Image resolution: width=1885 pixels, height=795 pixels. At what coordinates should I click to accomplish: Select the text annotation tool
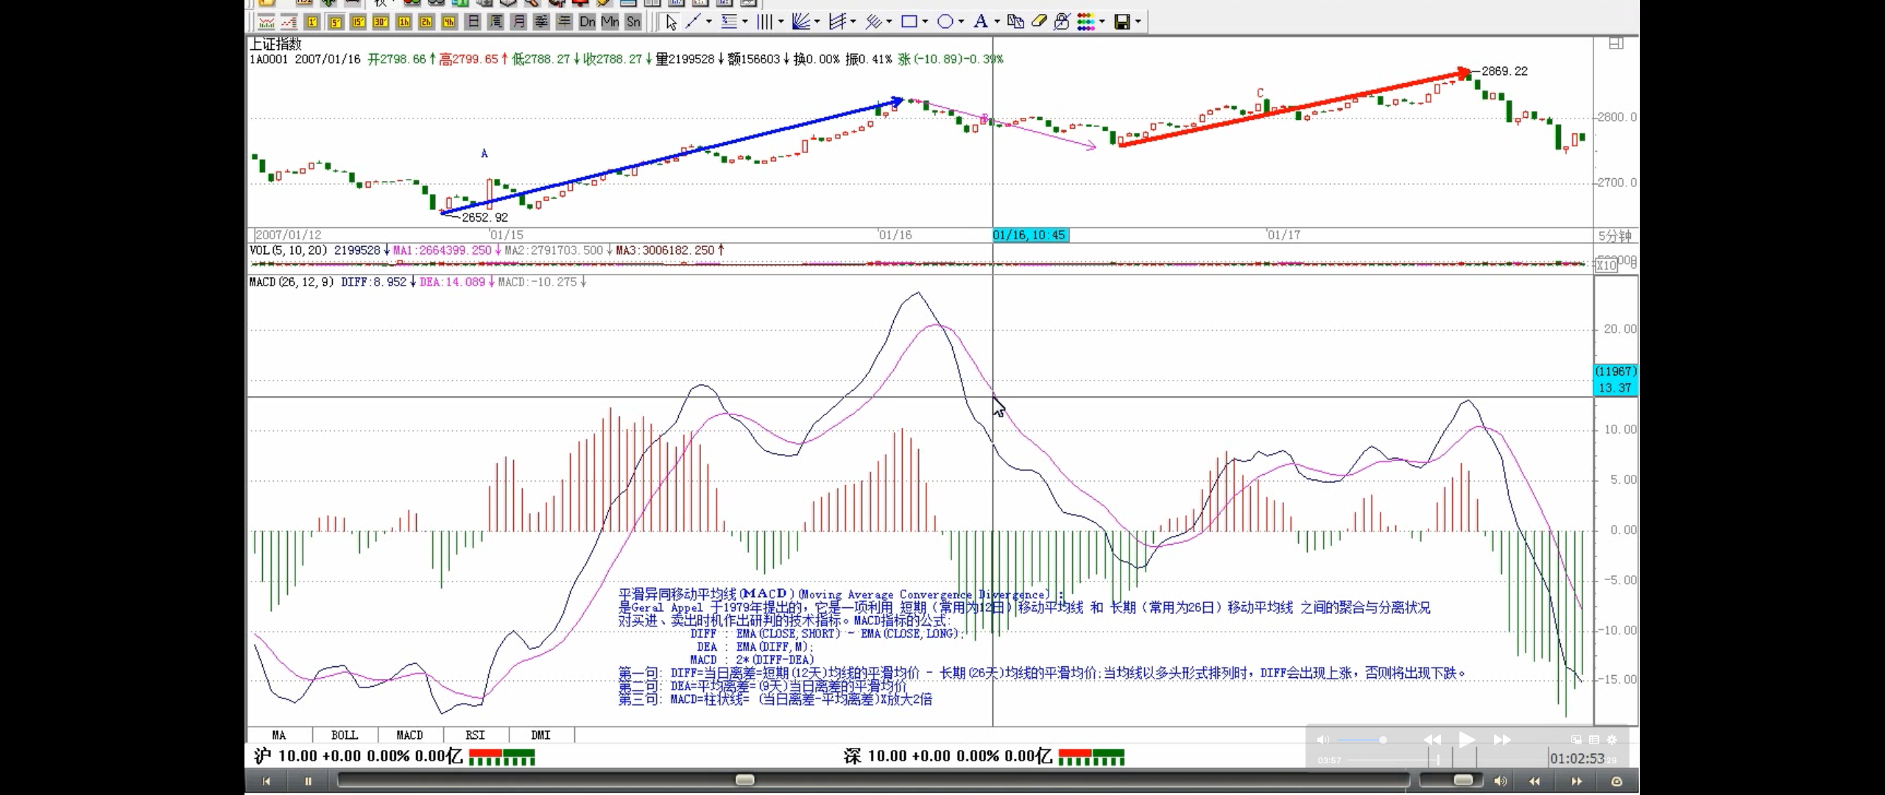click(980, 22)
